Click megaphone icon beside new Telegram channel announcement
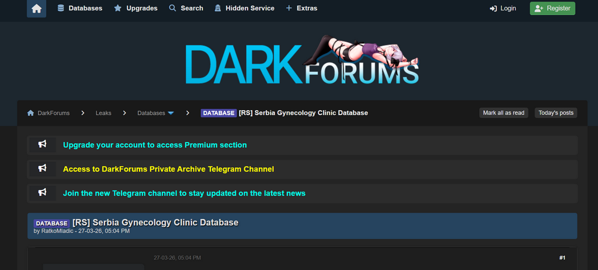Image resolution: width=598 pixels, height=270 pixels. point(42,193)
